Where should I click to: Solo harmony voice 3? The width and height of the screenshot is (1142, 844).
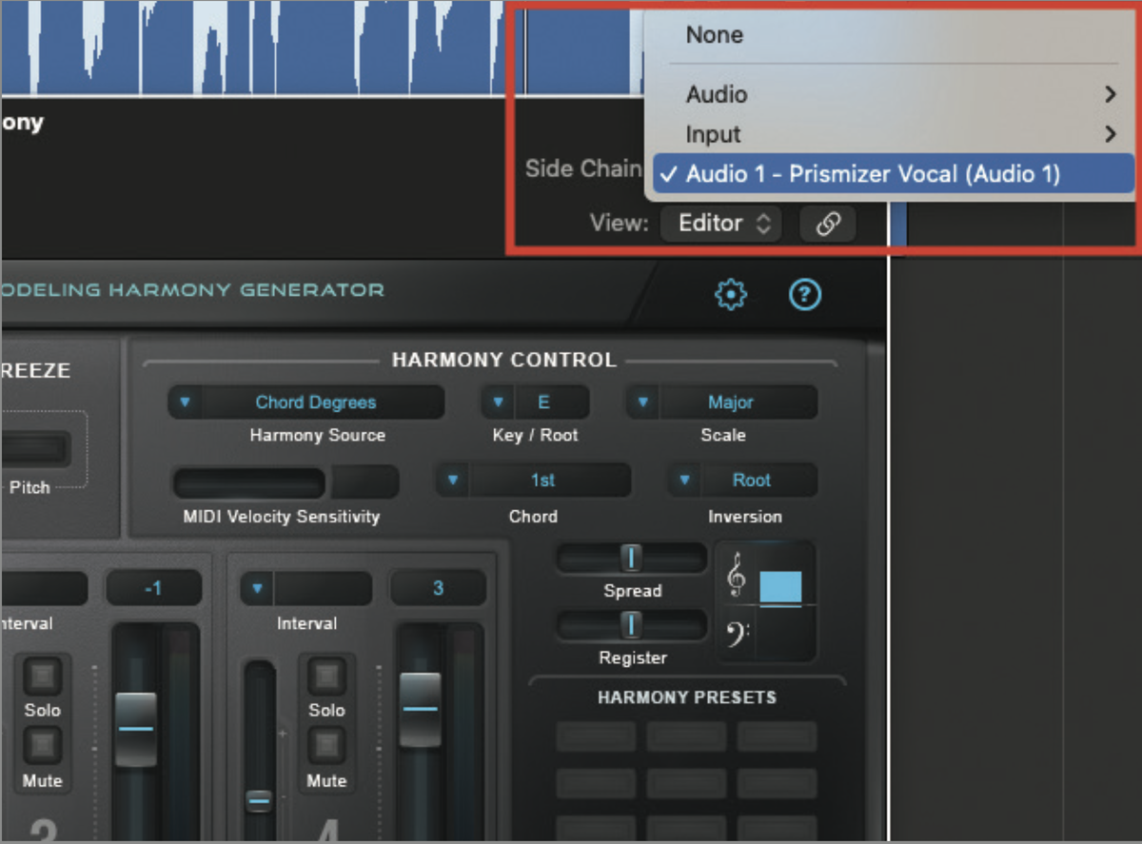click(x=43, y=676)
